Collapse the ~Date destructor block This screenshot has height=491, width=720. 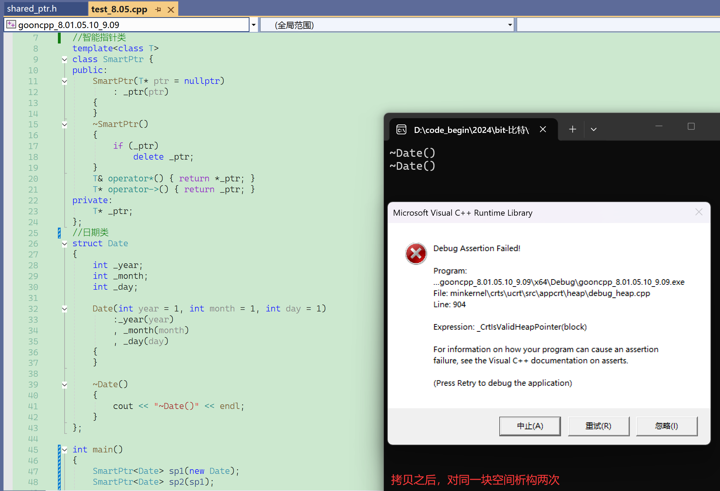tap(65, 385)
